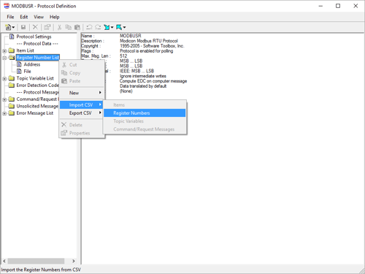Click 'Modicon Modbus RTU Protocol' description text
The height and width of the screenshot is (274, 365).
coord(149,41)
